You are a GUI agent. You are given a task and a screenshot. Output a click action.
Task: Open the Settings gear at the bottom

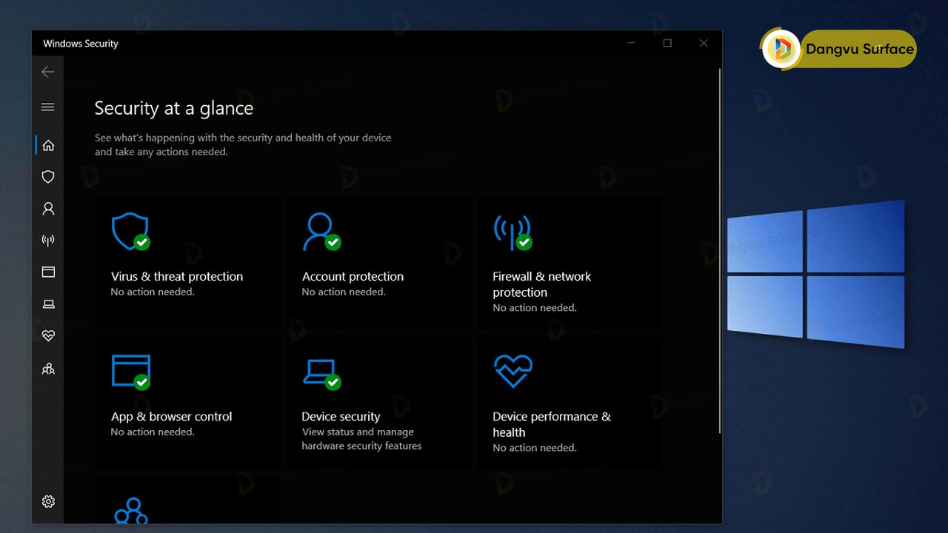47,501
